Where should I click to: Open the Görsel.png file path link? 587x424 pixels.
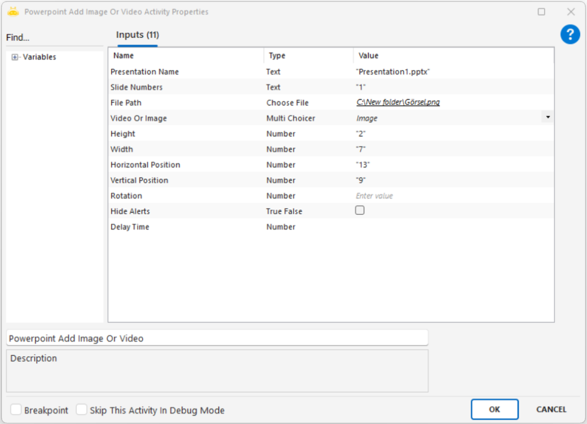click(x=398, y=103)
